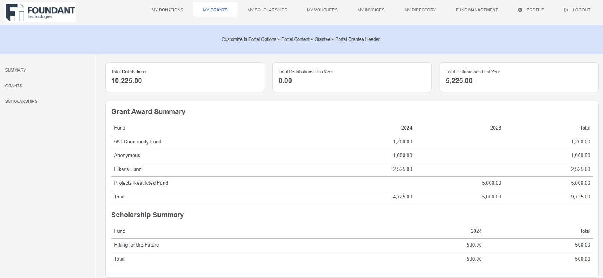Select Summary in the left sidebar
The height and width of the screenshot is (278, 603).
(x=16, y=70)
